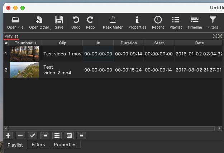
Task: Add clip with the plus button
Action: (x=8, y=135)
